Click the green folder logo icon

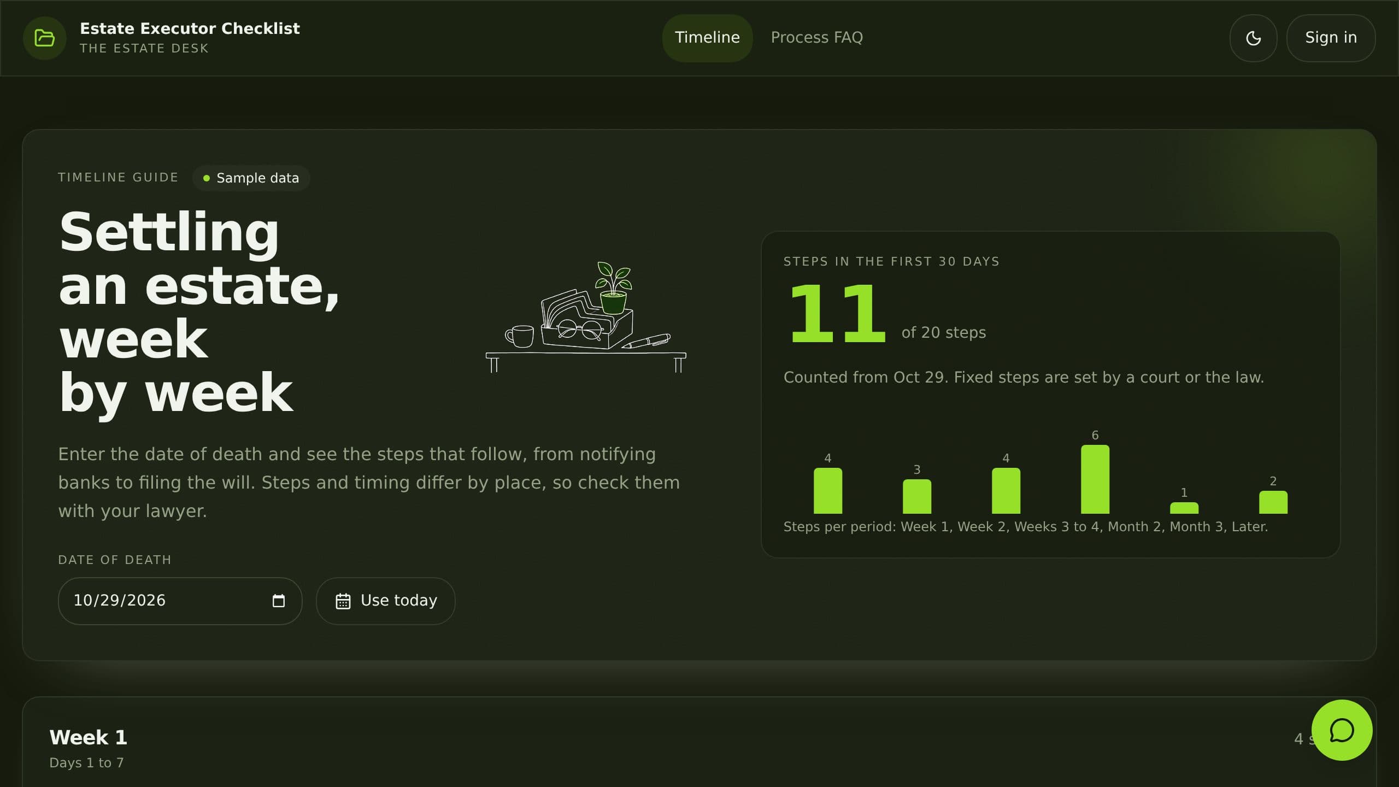(x=44, y=38)
